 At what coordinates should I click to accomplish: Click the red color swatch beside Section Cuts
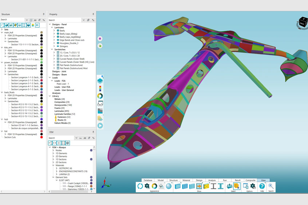(x=42, y=137)
